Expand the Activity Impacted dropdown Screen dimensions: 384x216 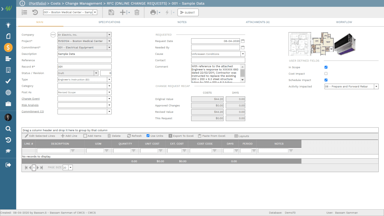coord(376,86)
